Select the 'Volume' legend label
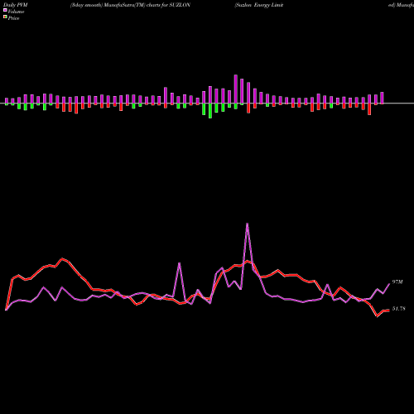 click(x=16, y=12)
